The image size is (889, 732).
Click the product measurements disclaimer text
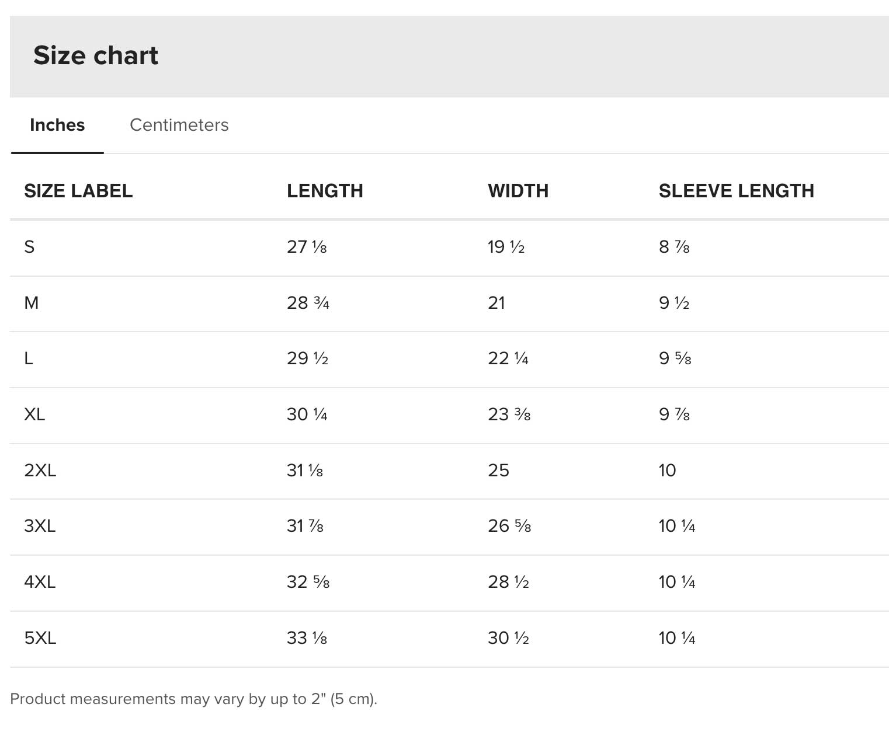(x=193, y=699)
